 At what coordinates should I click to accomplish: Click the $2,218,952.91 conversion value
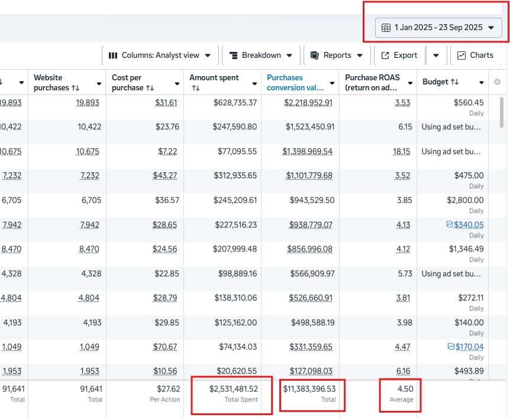[308, 103]
